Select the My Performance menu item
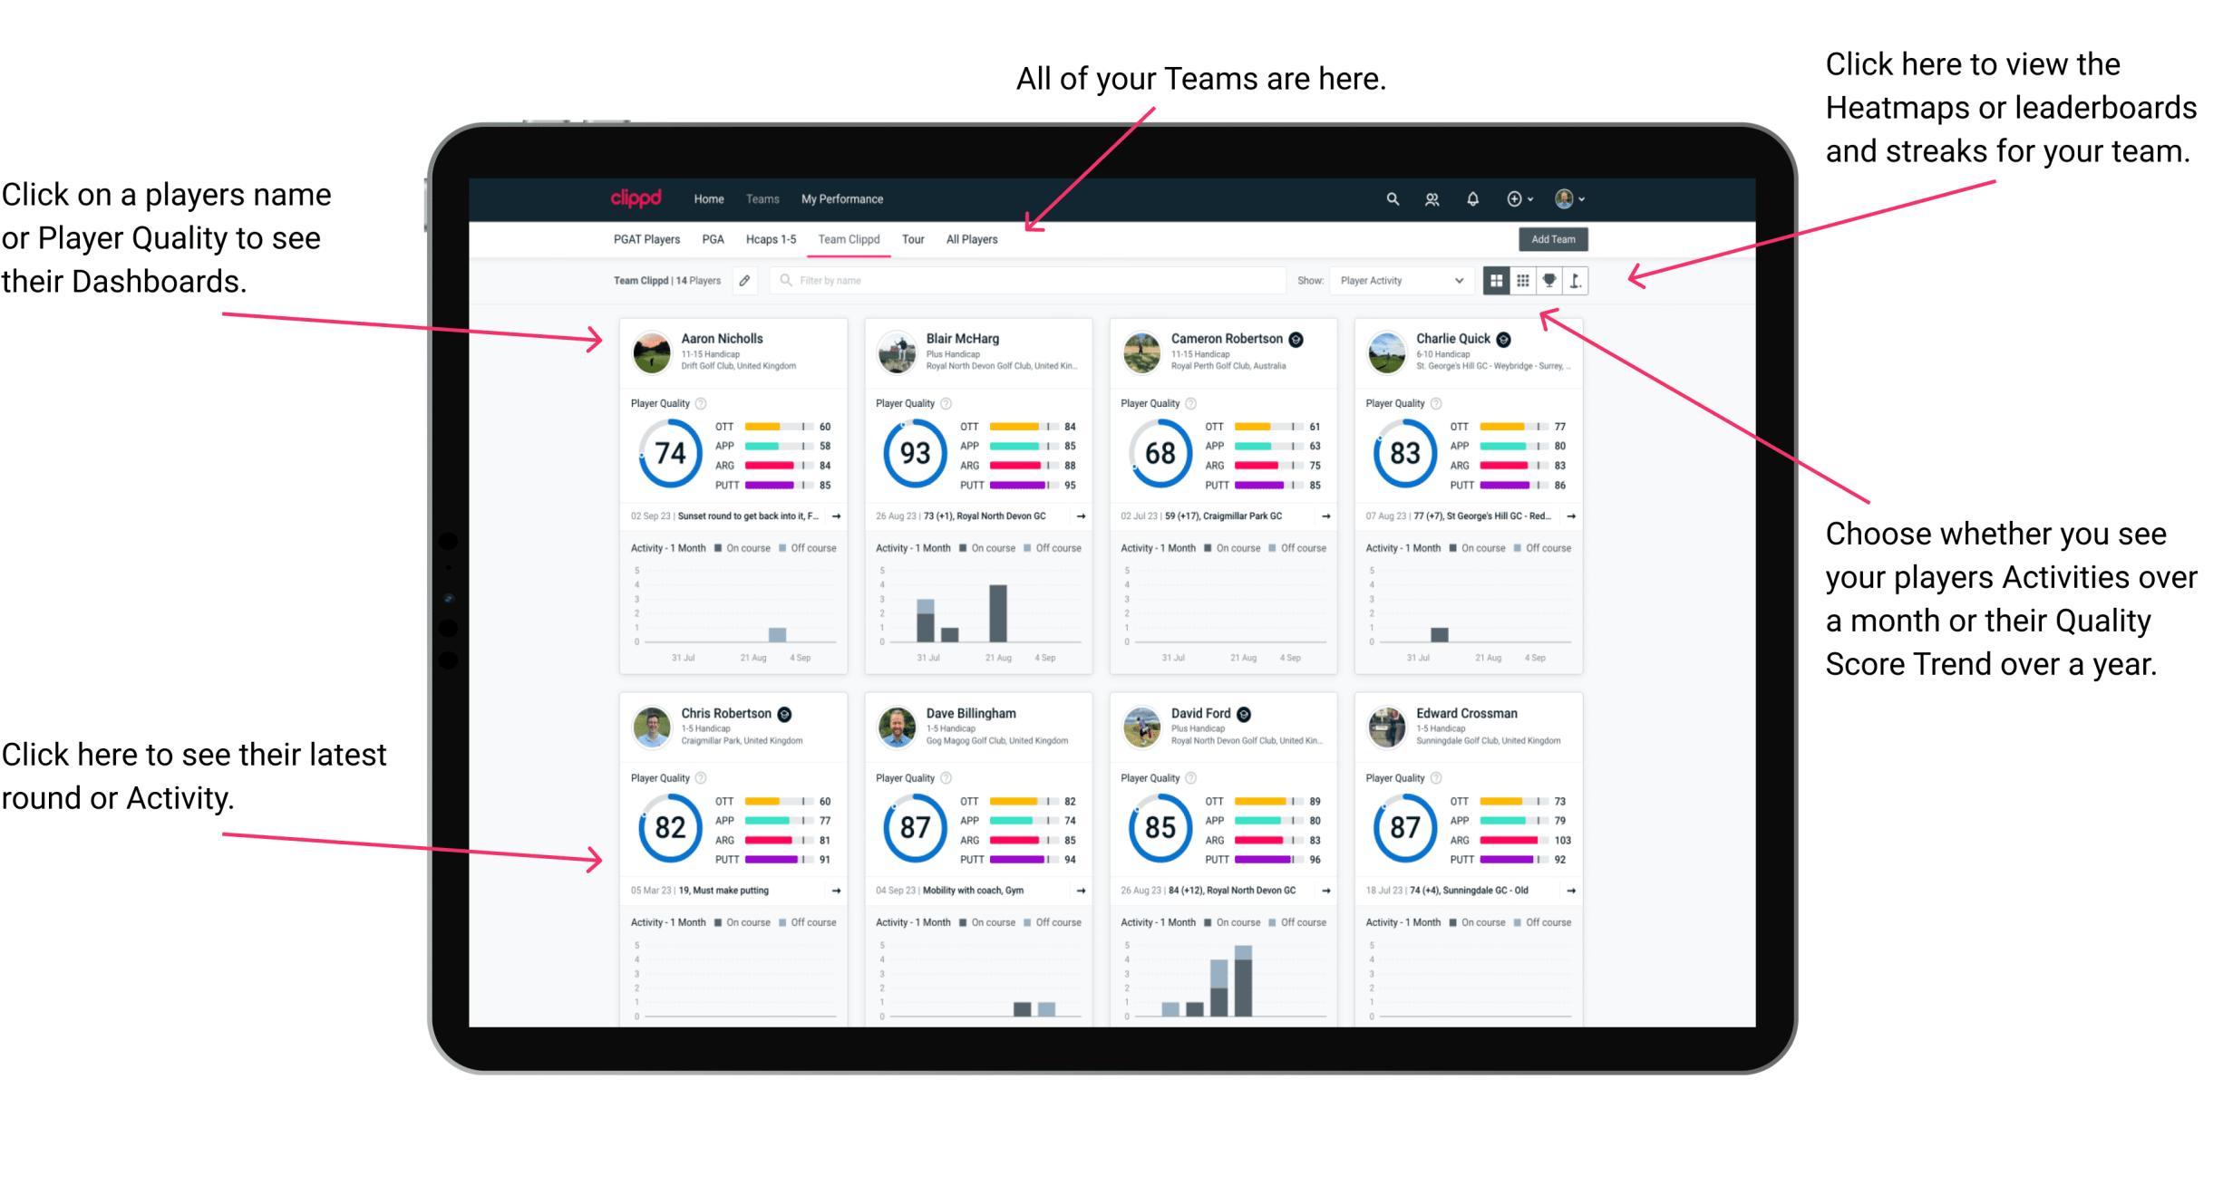 click(x=842, y=198)
